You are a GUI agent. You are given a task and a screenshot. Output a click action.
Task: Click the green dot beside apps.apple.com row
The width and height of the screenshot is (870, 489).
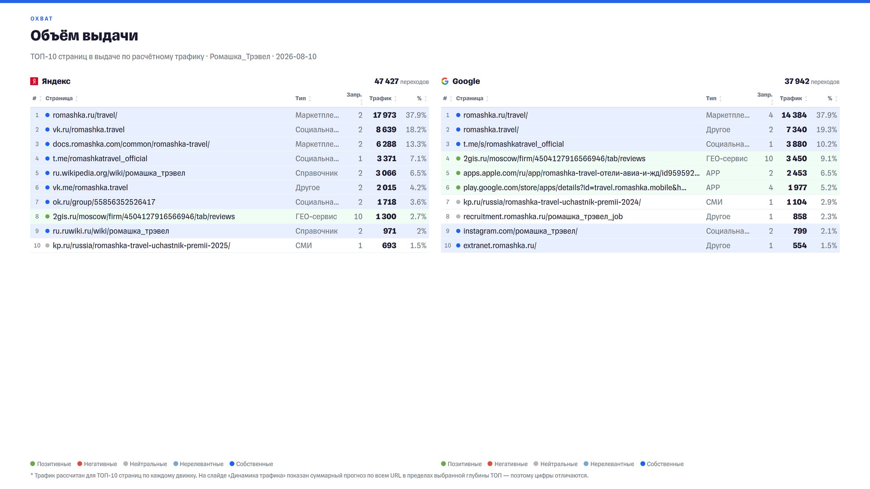tap(458, 173)
